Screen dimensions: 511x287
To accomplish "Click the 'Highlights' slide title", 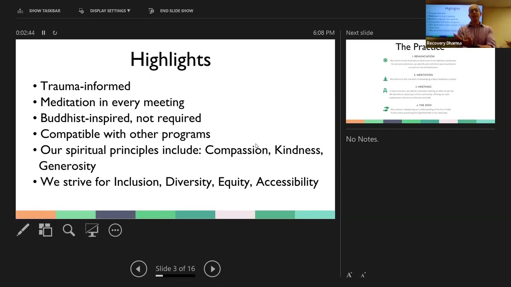I will 170,60.
